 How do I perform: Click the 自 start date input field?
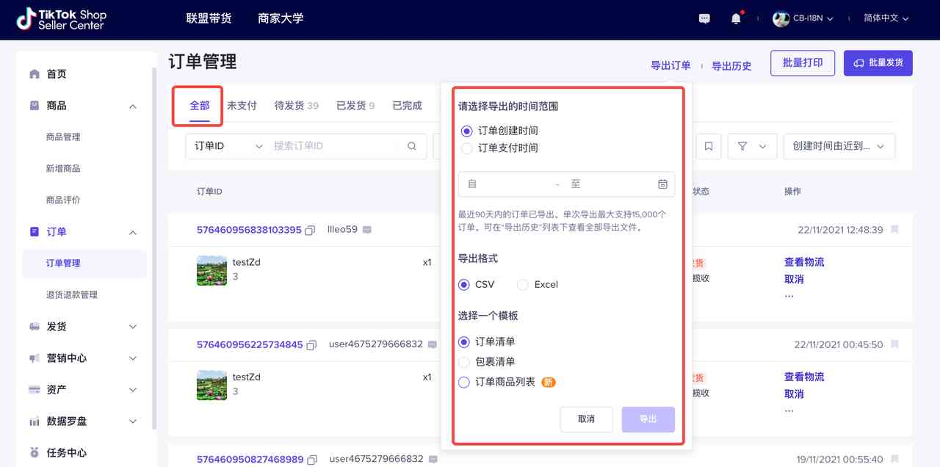click(507, 184)
